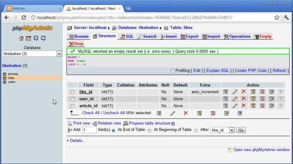The width and height of the screenshot is (293, 164).
Task: Open the SQL query window icon
Action: tap(28, 38)
